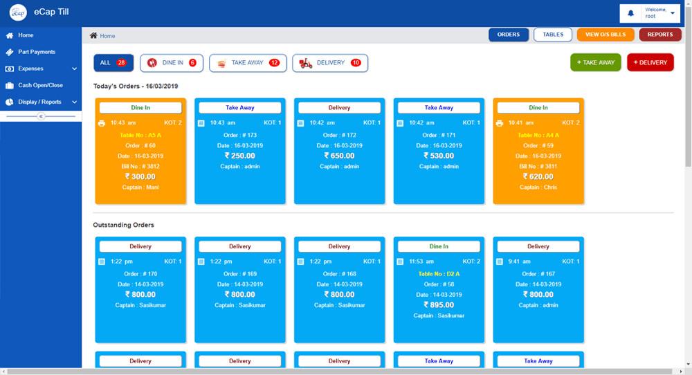Open the Welcome root user dropdown
692x375 pixels.
click(660, 13)
